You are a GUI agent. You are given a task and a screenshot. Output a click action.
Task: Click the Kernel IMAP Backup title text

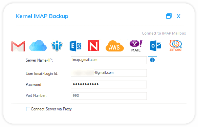pyautogui.click(x=42, y=16)
